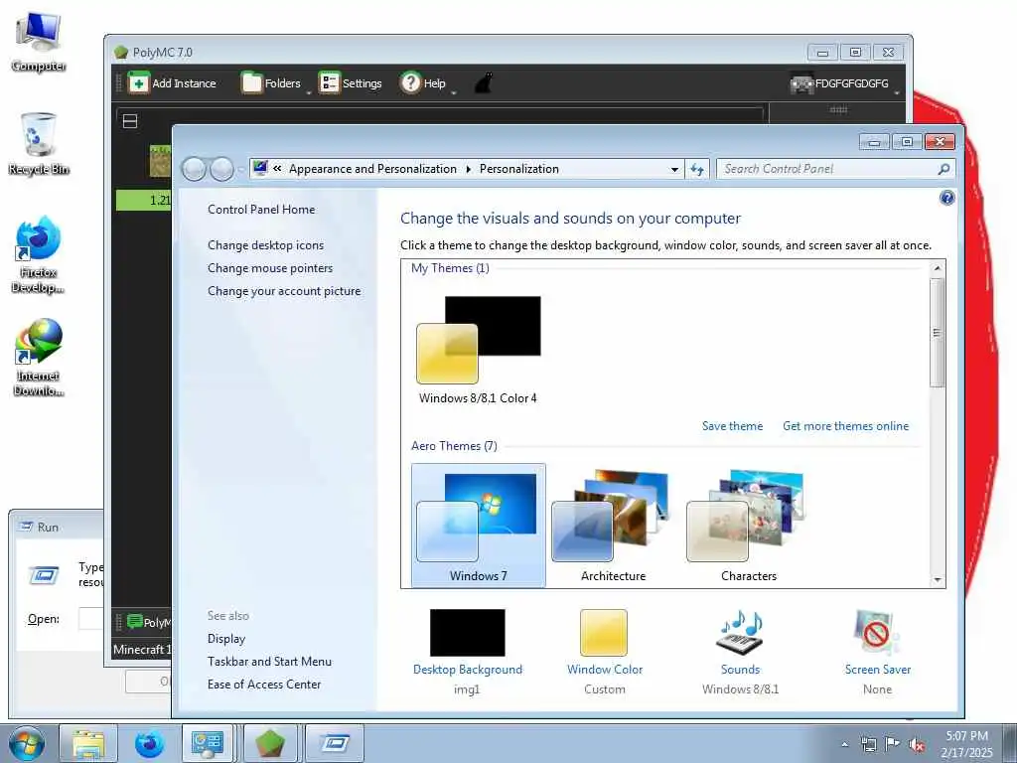Open Change your account picture
1017x763 pixels.
(x=284, y=291)
